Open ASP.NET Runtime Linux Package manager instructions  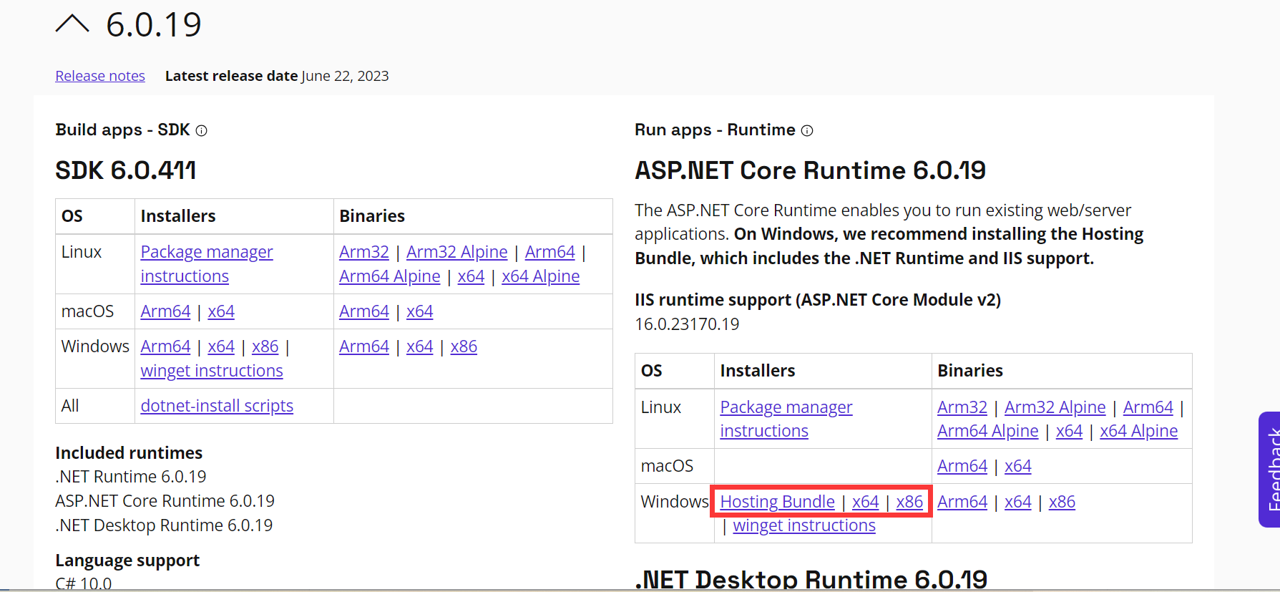[786, 419]
